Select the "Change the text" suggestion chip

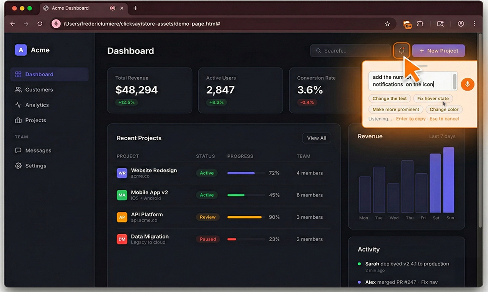pos(389,98)
